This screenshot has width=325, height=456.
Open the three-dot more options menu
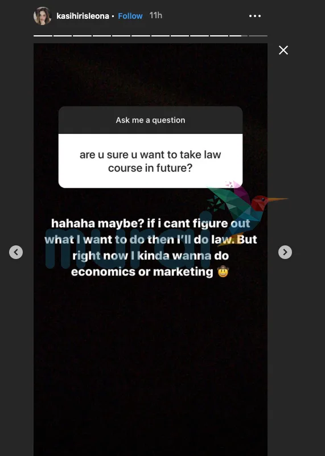point(255,16)
